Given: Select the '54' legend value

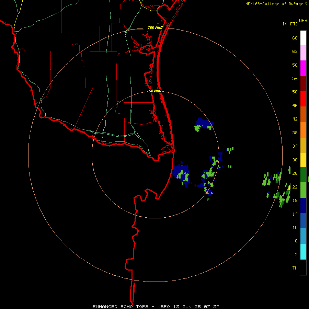Looking at the screenshot, I should click(295, 78).
